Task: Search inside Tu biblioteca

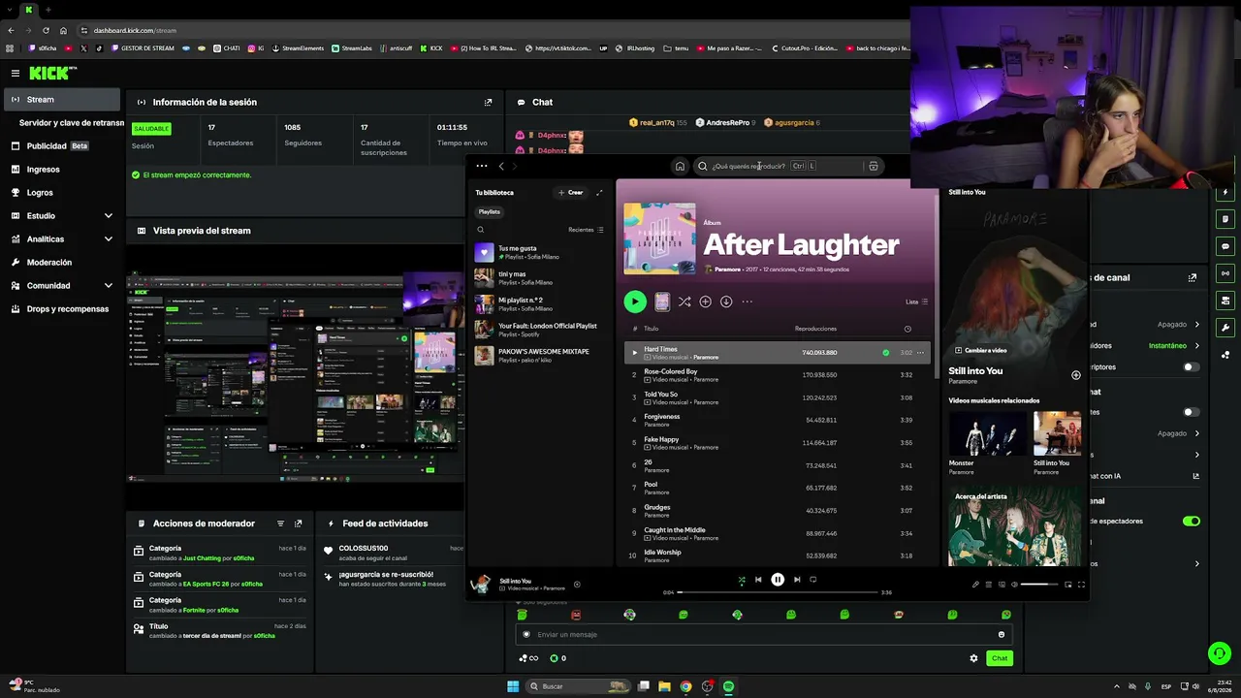Action: pyautogui.click(x=480, y=230)
